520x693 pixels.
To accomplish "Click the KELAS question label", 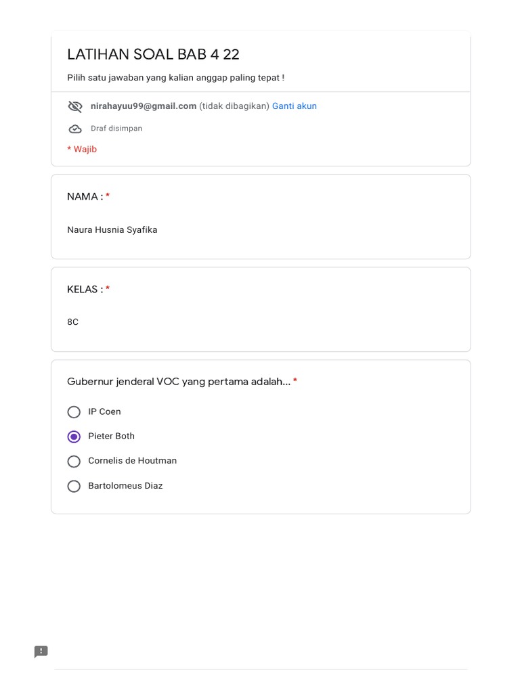I will (85, 290).
